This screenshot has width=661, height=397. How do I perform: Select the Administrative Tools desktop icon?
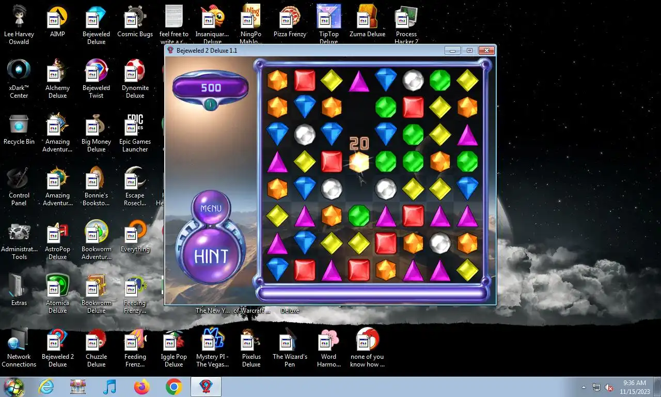pyautogui.click(x=19, y=241)
